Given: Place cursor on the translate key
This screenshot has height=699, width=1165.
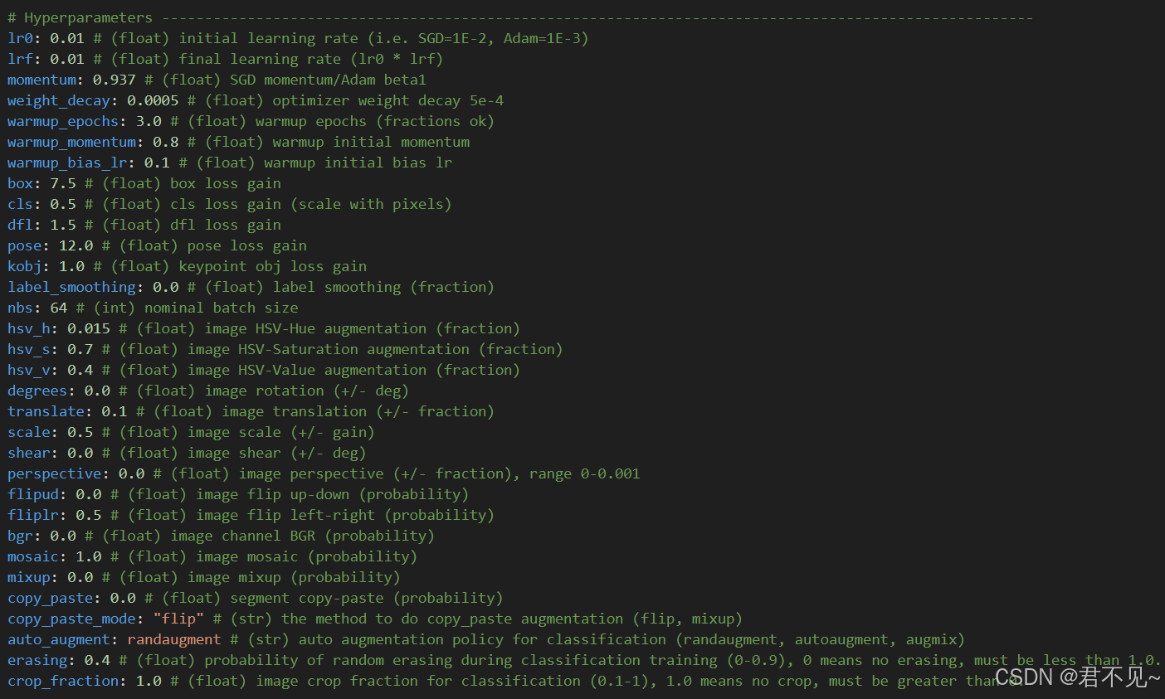Looking at the screenshot, I should click(x=46, y=411).
